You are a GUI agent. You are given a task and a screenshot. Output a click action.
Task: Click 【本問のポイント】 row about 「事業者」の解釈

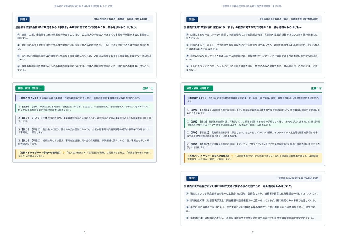pos(84,98)
